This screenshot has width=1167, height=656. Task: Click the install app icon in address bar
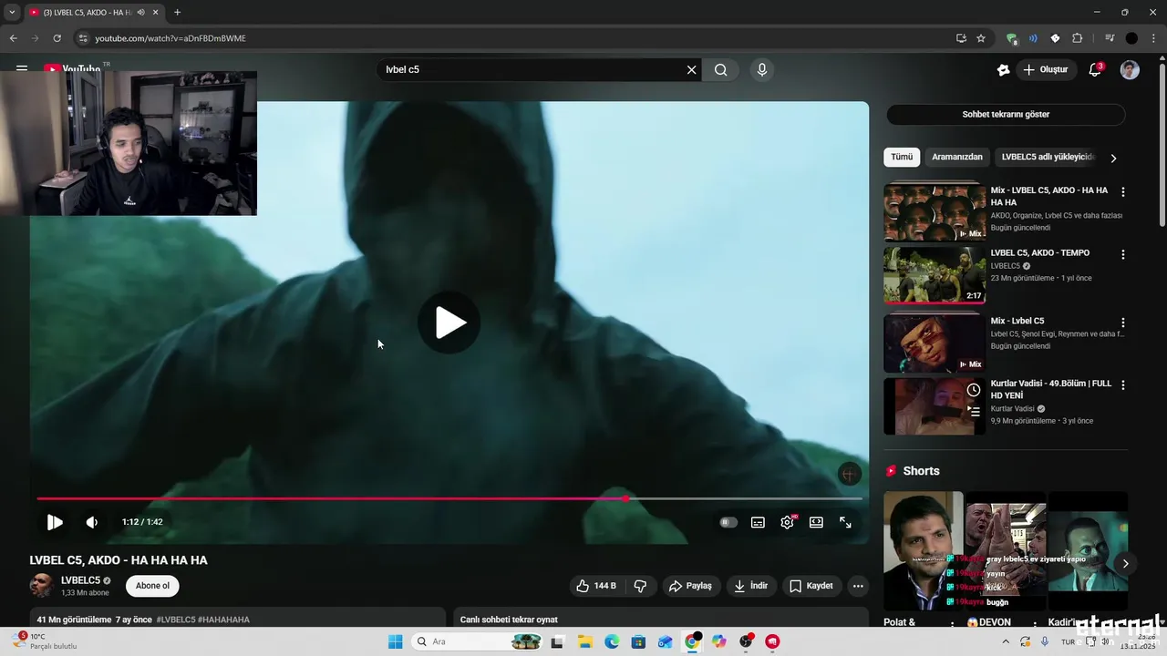tap(961, 38)
